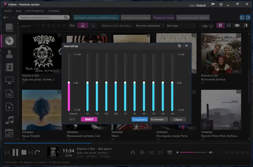Open the ФАЙЛ menu
Image resolution: width=253 pixels, height=167 pixels.
pos(8,11)
